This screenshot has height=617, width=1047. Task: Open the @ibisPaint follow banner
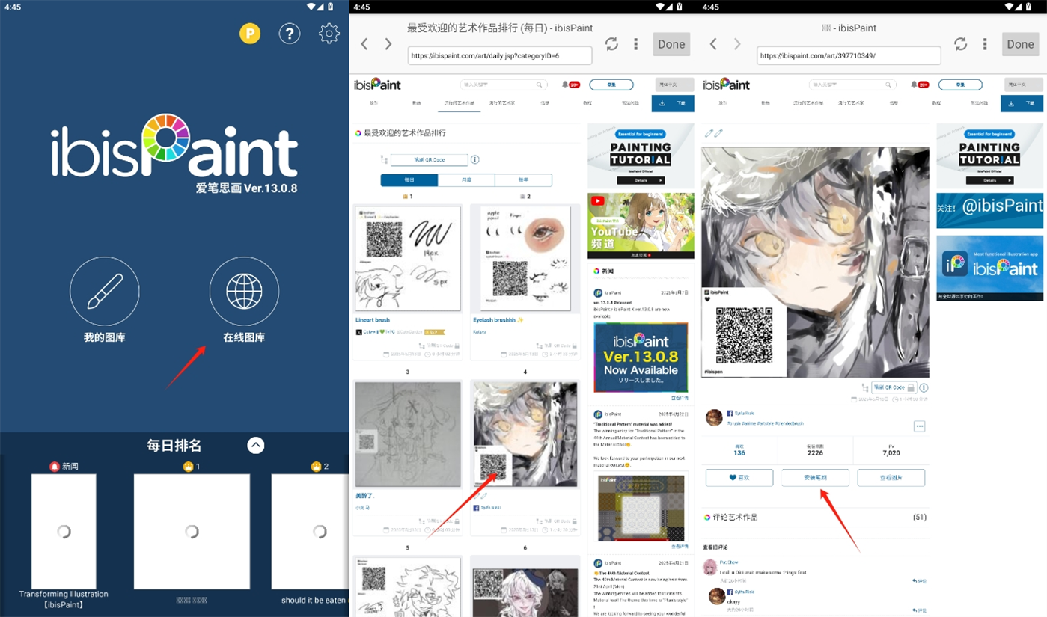[x=989, y=211]
